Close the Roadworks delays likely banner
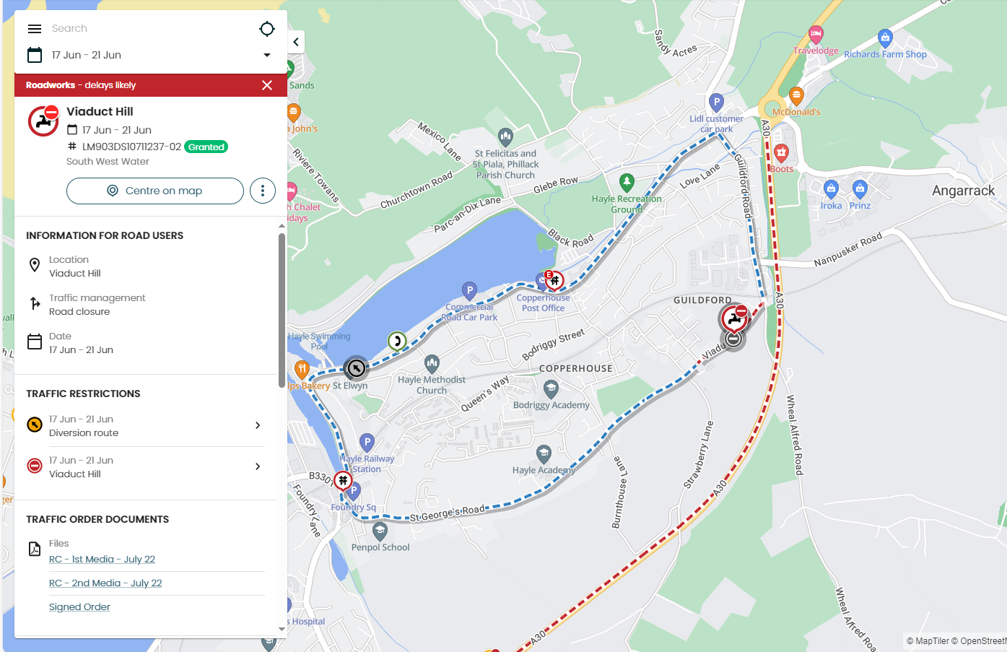 (x=267, y=85)
